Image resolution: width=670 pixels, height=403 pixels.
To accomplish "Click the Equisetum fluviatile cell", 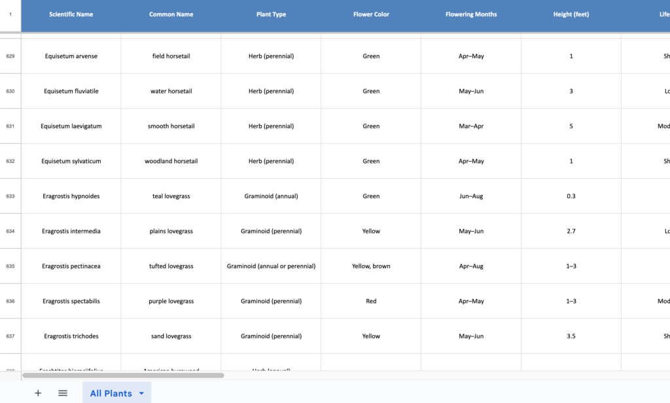I will (x=71, y=91).
